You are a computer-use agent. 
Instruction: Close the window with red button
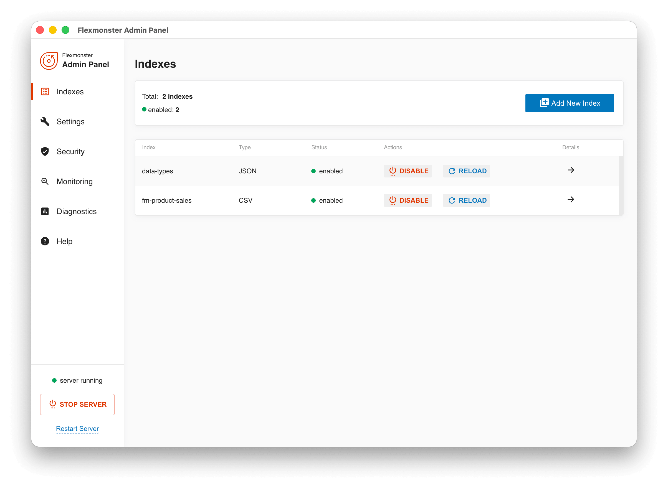pyautogui.click(x=40, y=30)
